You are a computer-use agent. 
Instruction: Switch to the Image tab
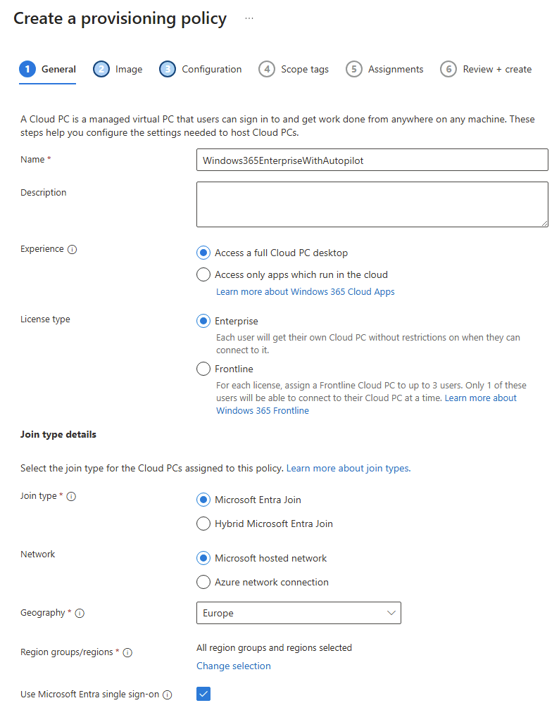[x=118, y=69]
